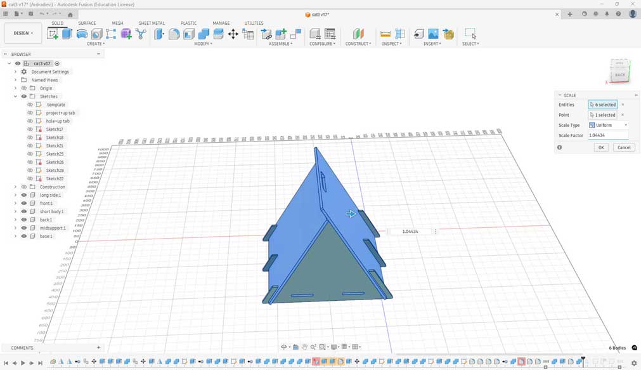641x370 pixels.
Task: Expand the base:1 component
Action: click(16, 236)
